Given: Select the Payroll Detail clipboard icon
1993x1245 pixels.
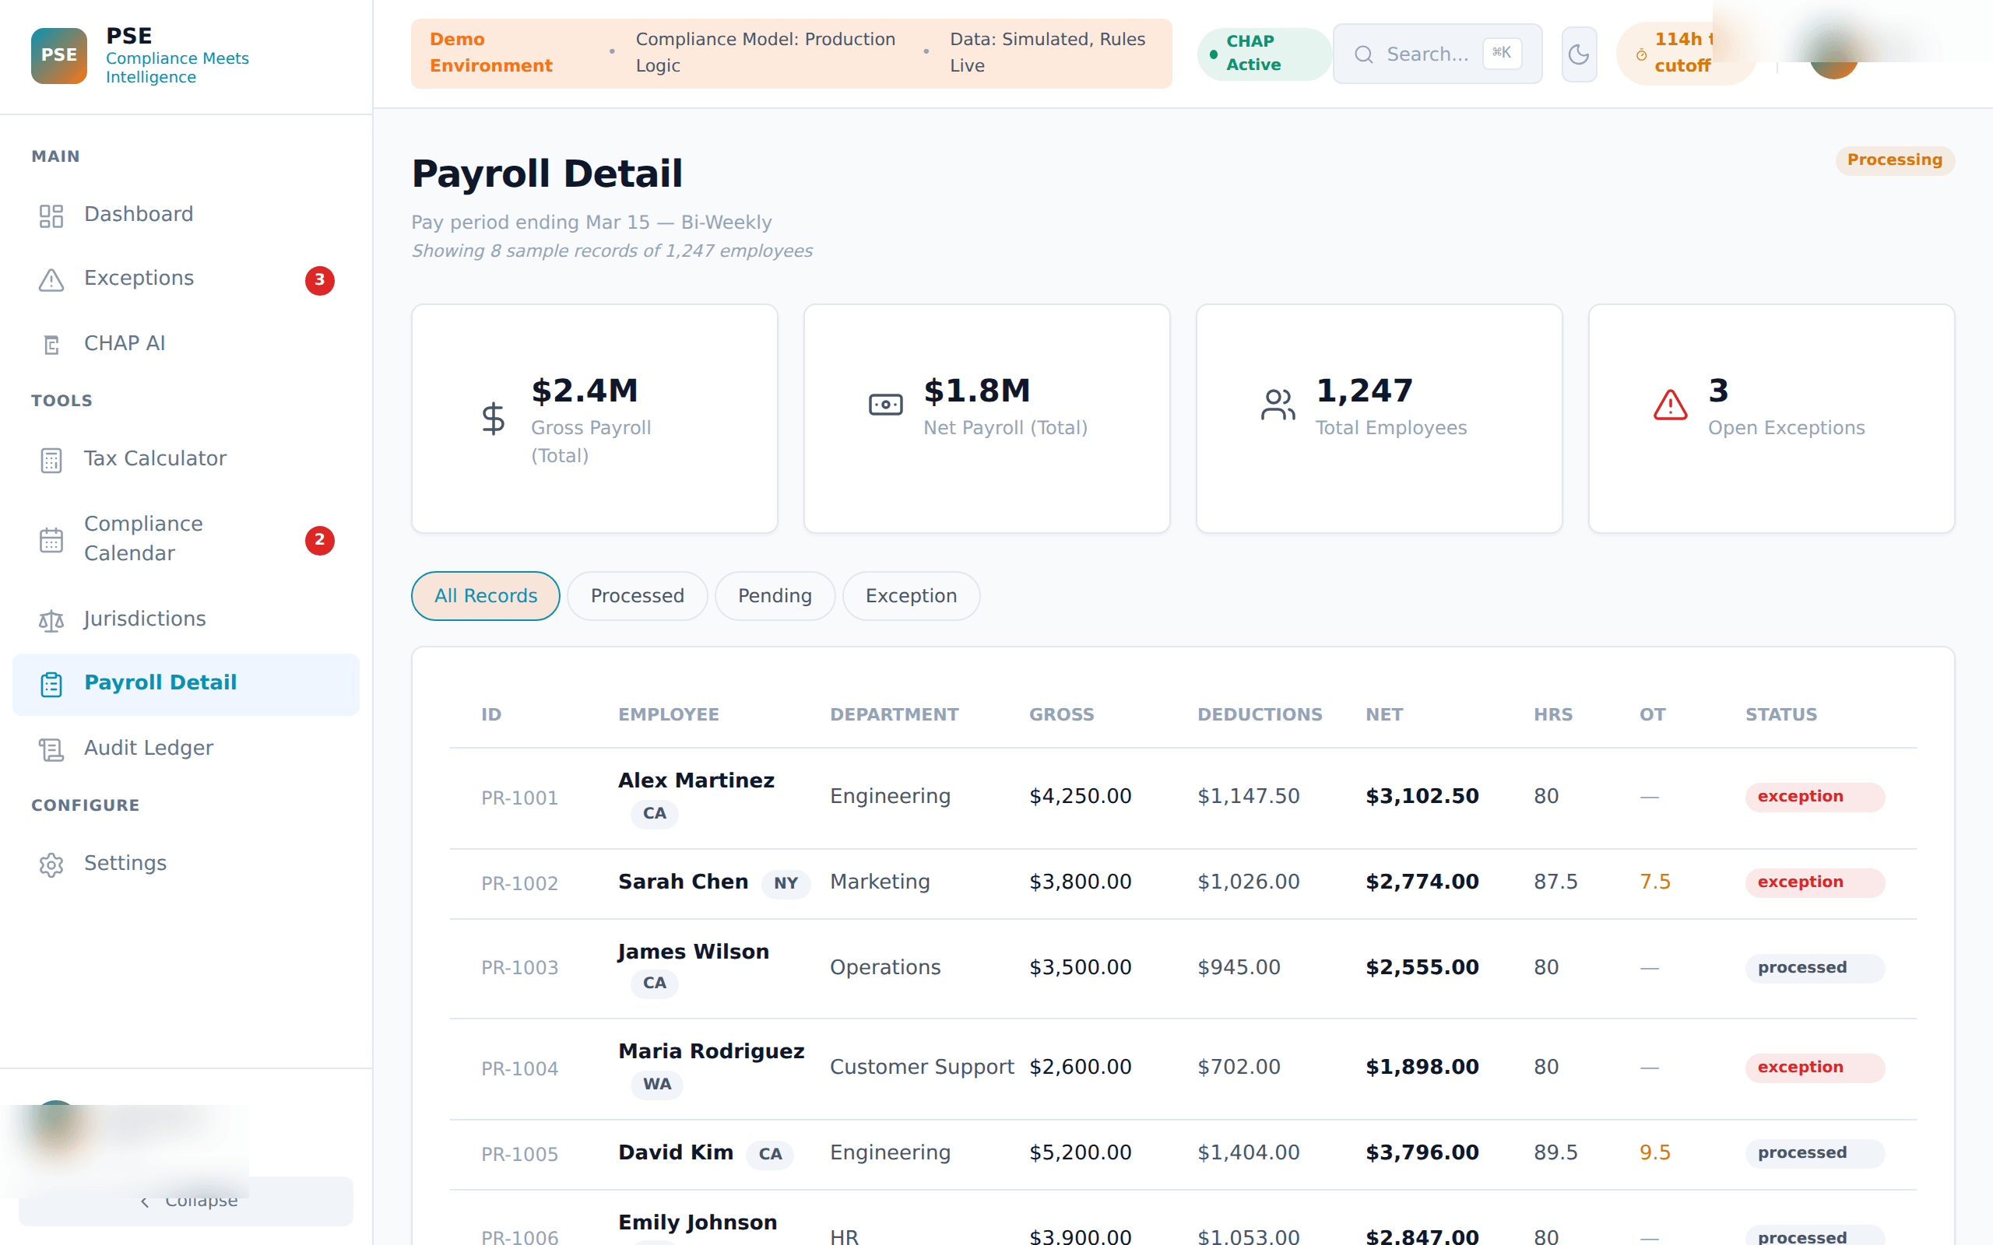Looking at the screenshot, I should [51, 683].
